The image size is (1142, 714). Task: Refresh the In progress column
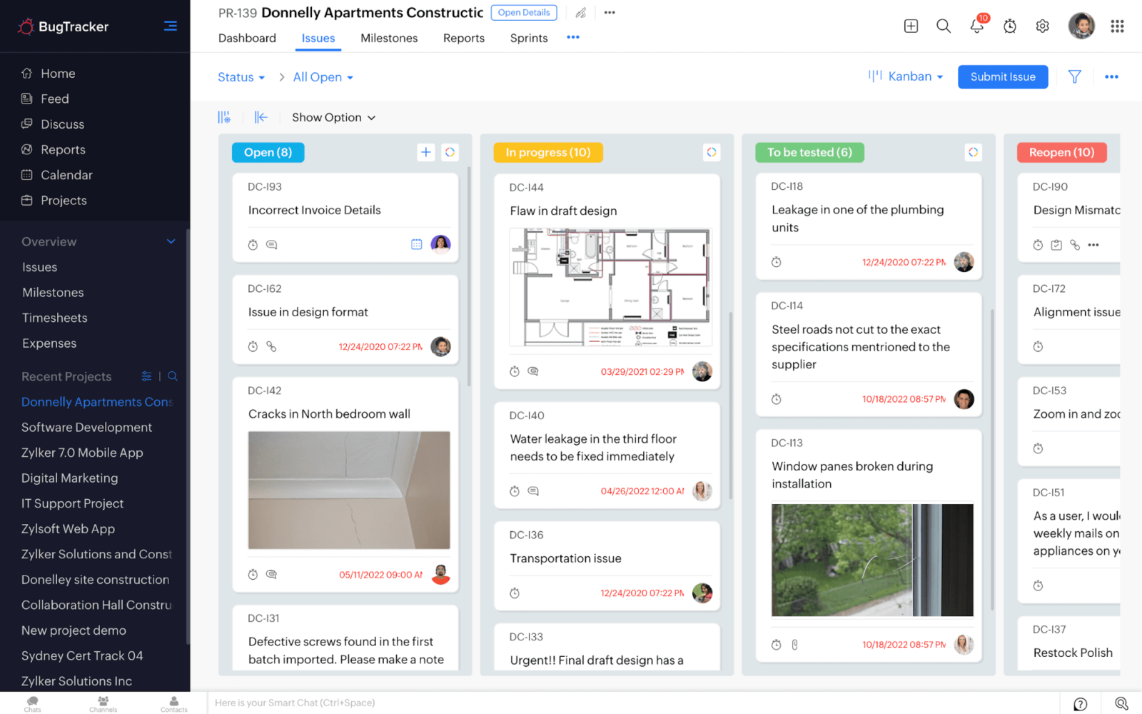(x=712, y=152)
